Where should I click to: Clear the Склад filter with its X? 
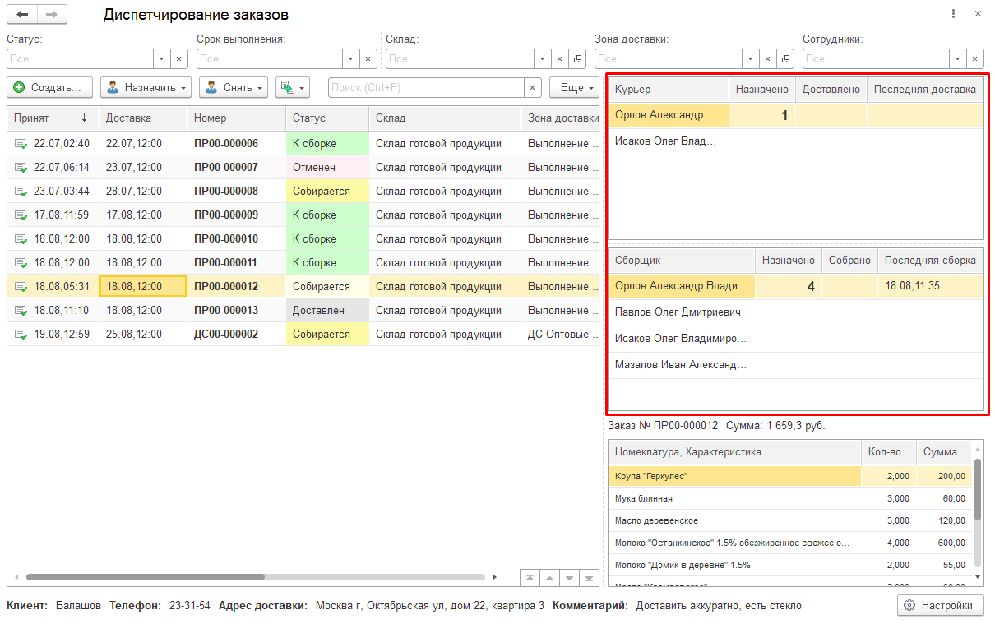pyautogui.click(x=559, y=59)
